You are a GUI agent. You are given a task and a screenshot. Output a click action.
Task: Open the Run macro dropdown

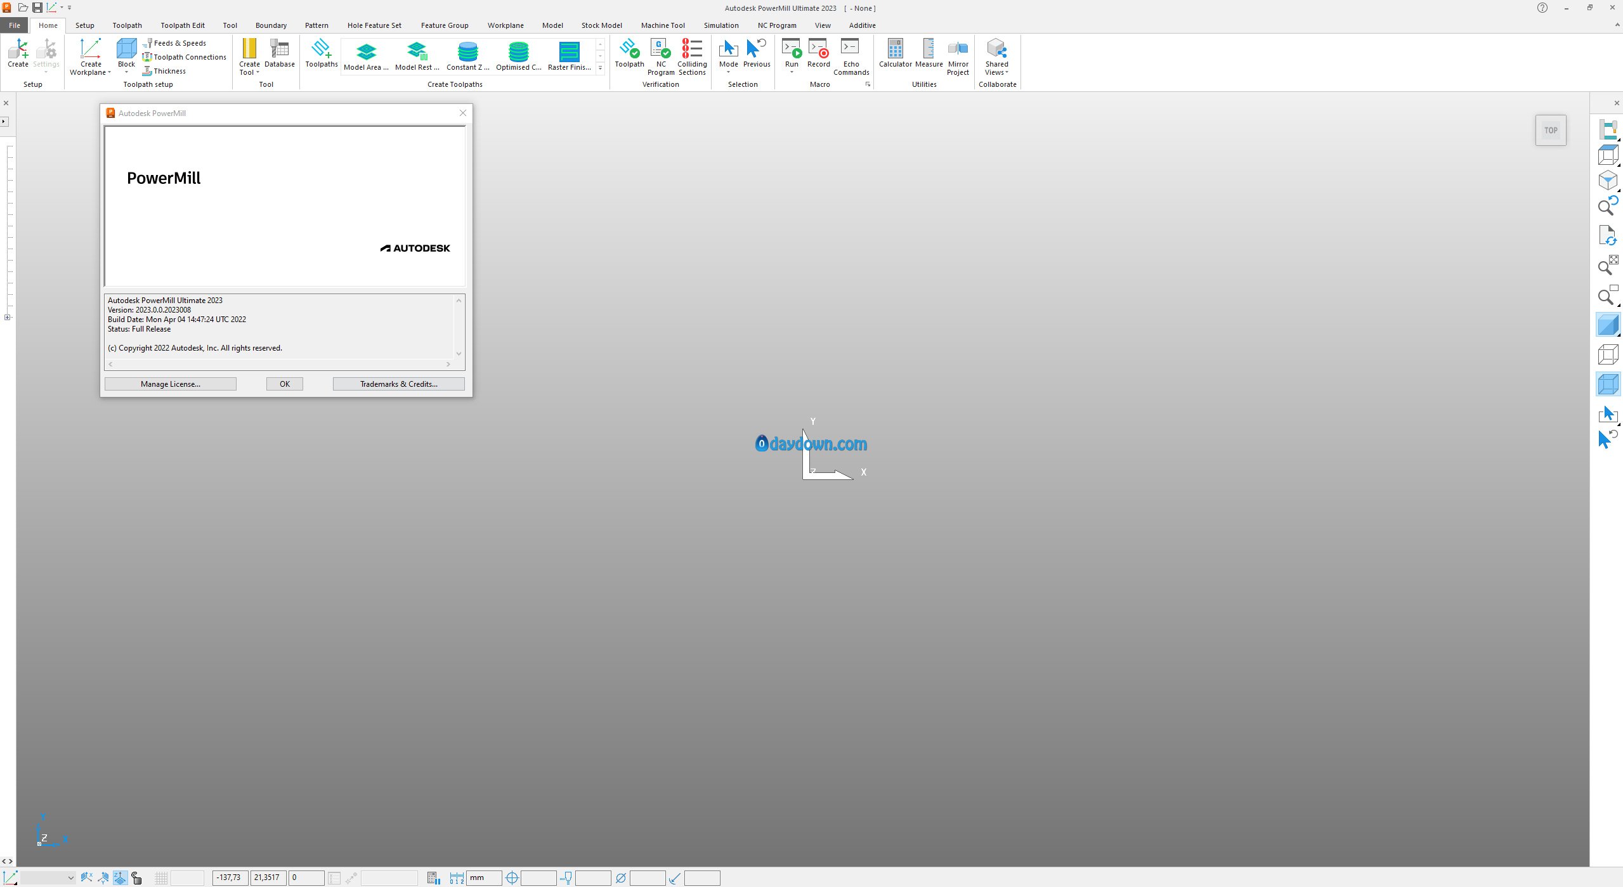click(792, 72)
